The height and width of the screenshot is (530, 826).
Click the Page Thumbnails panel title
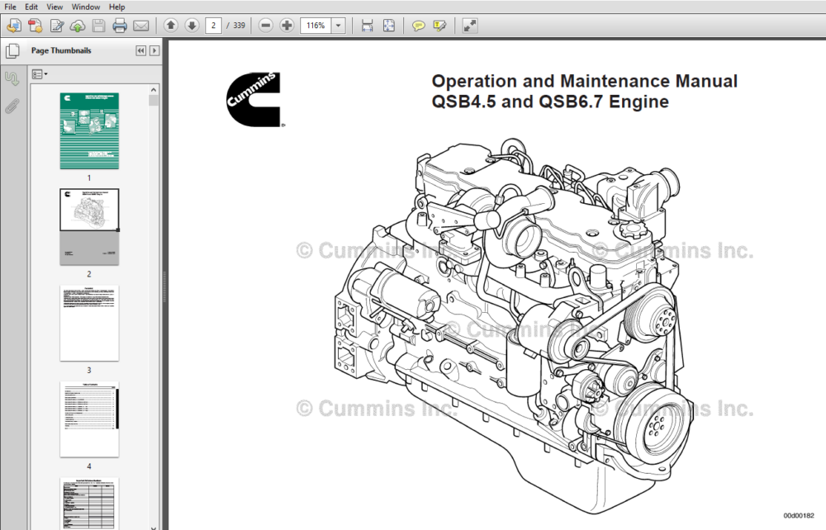pos(61,50)
